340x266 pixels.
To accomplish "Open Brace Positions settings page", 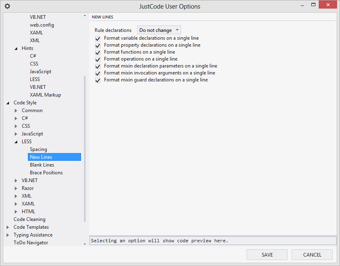I will pos(46,173).
